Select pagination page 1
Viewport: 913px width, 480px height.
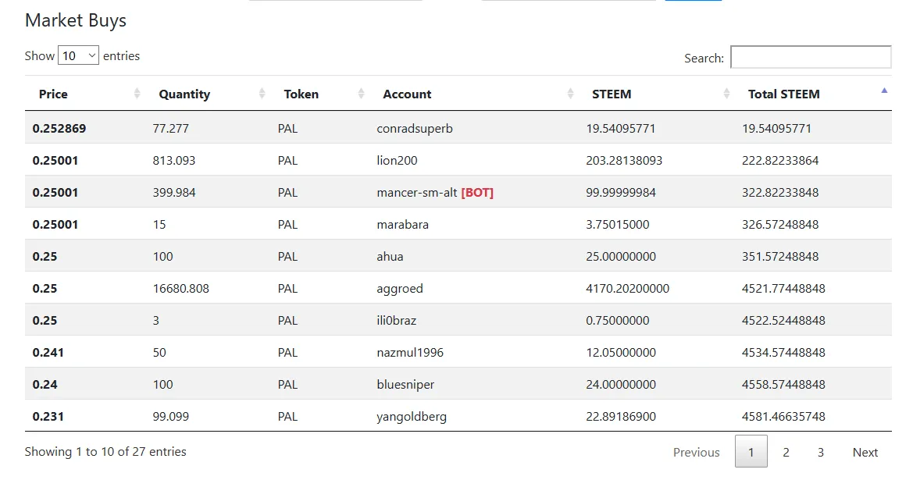(751, 451)
